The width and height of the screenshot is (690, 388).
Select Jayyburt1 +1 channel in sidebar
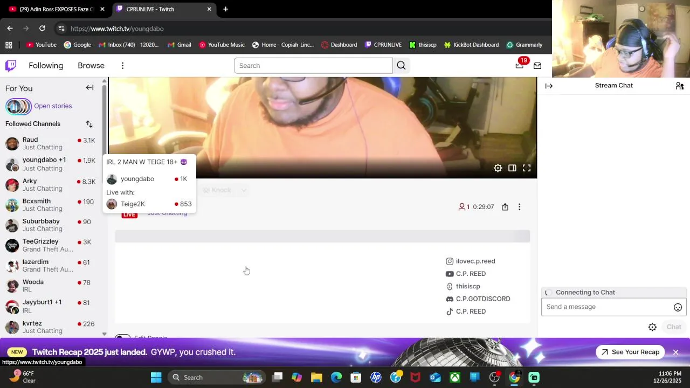coord(50,306)
